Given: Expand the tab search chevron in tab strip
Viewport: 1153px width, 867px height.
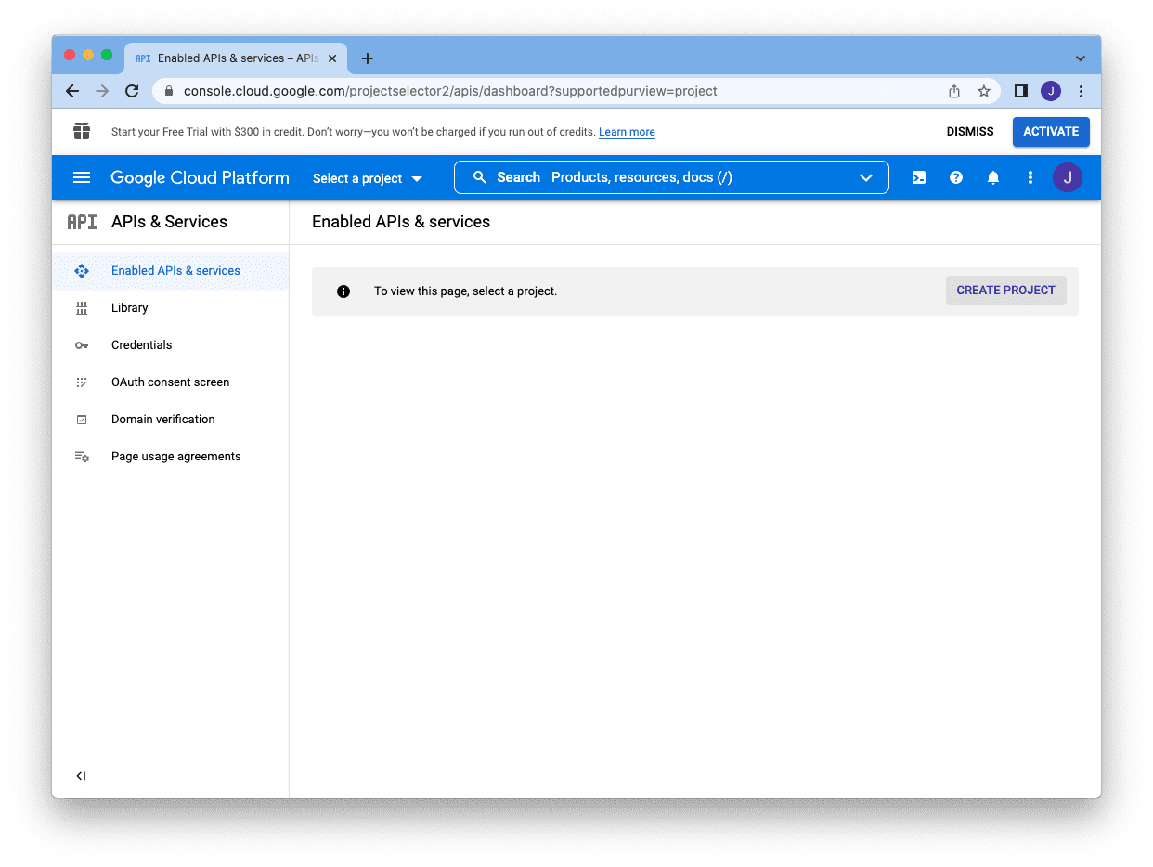Looking at the screenshot, I should point(1081,58).
